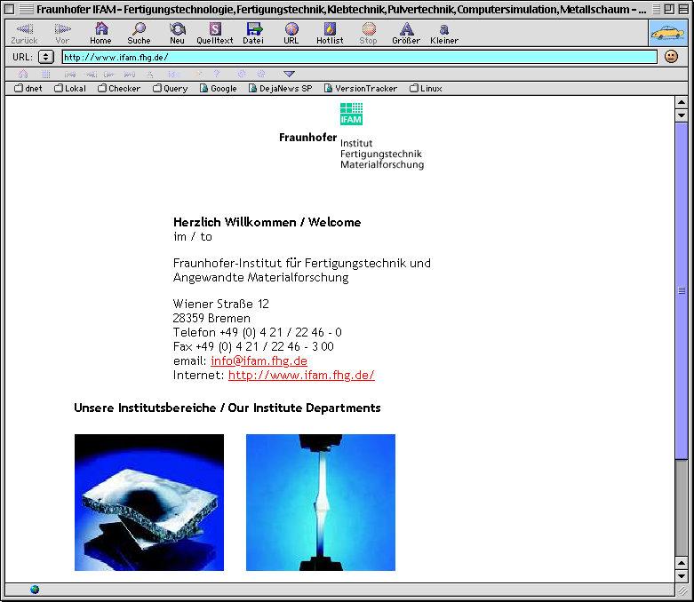
Task: Click the vertical scrollbar thumb
Action: pyautogui.click(x=682, y=290)
